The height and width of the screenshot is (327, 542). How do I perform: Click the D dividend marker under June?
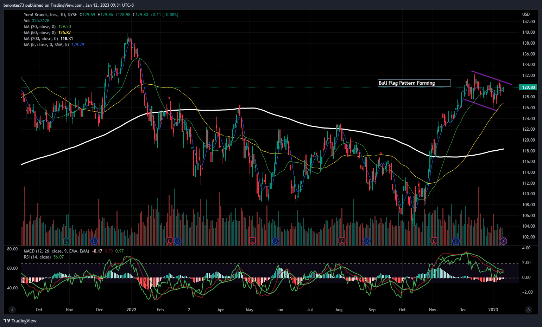(x=275, y=241)
